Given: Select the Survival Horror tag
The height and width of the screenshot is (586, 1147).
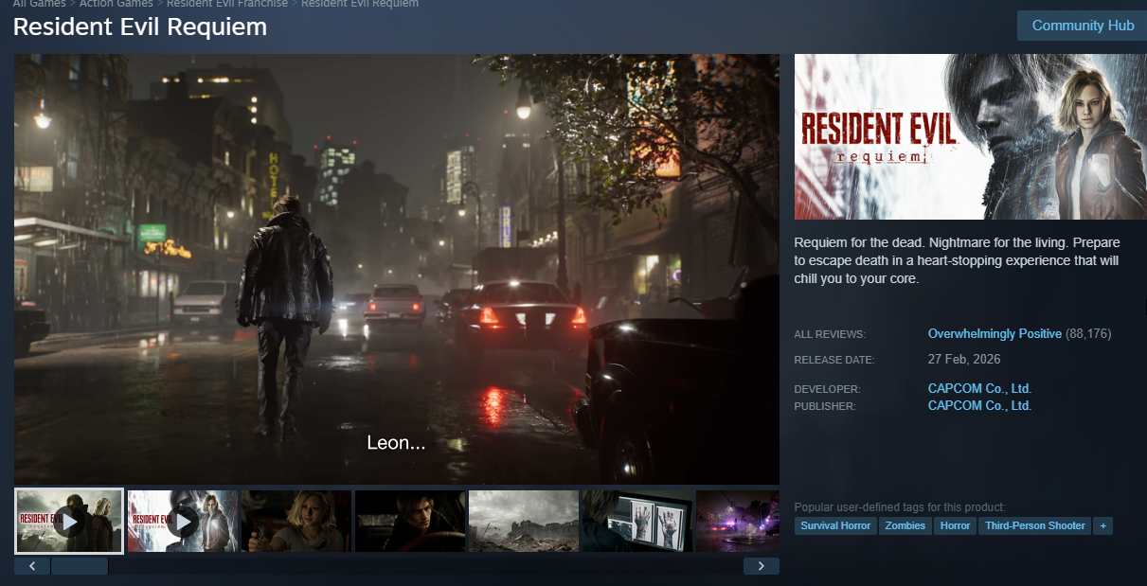Looking at the screenshot, I should tap(835, 525).
